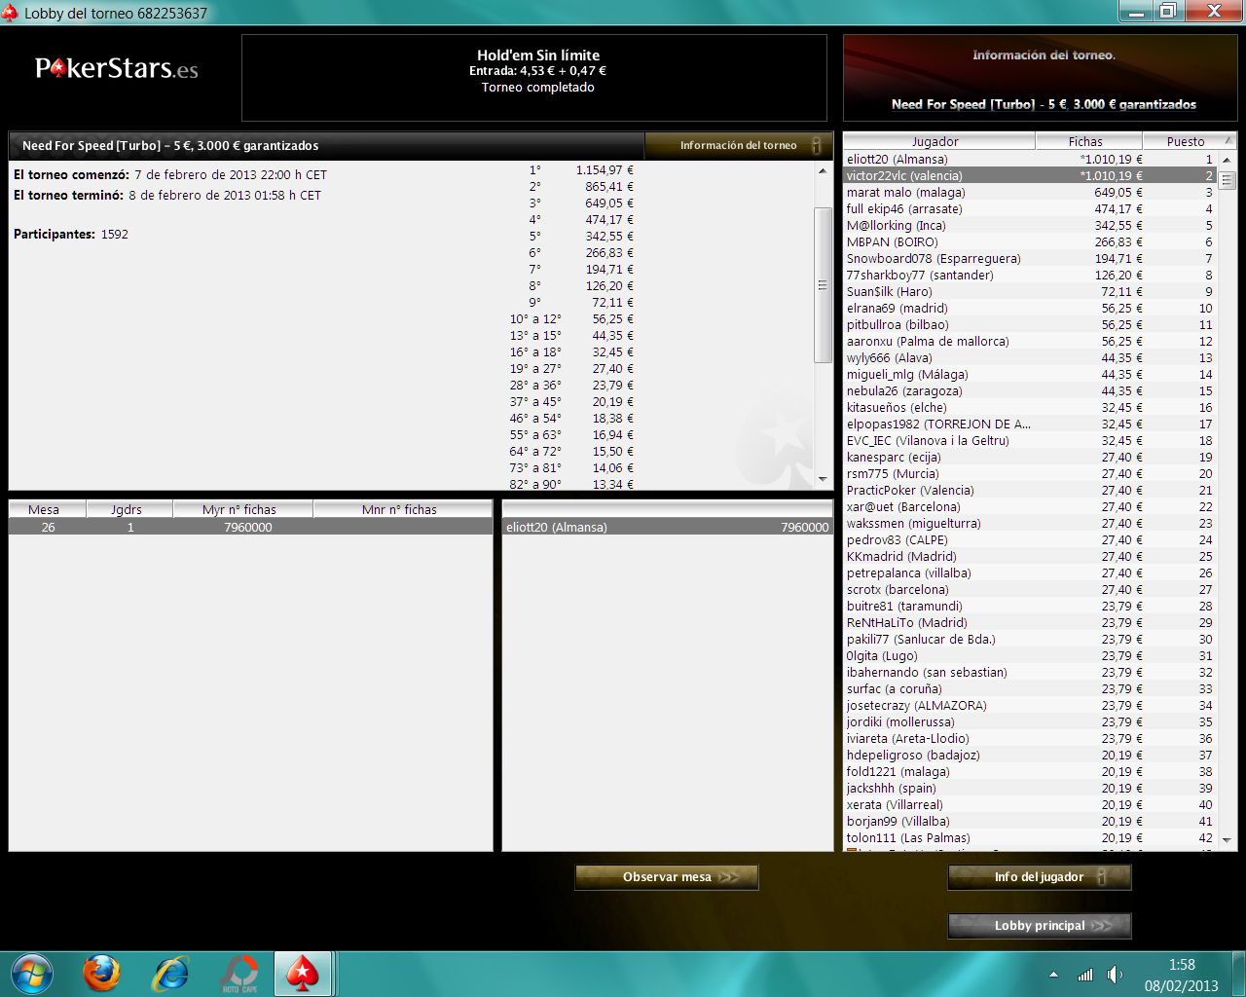The image size is (1246, 997).
Task: Select table 26 row in the tables list
Action: click(250, 527)
